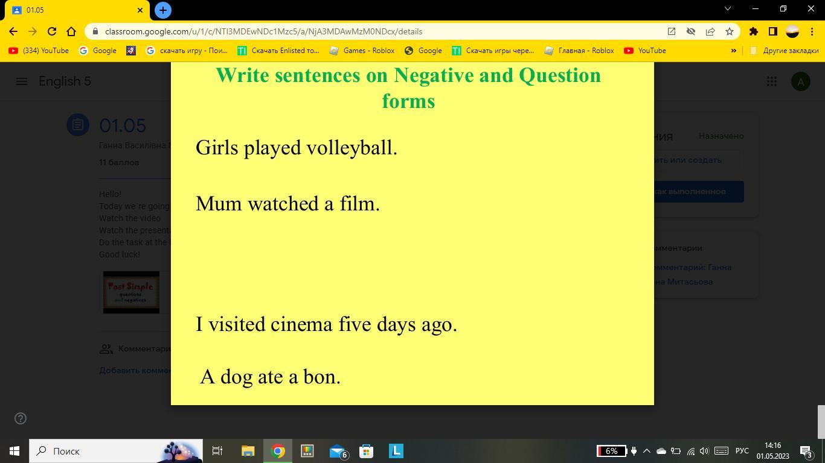Image resolution: width=825 pixels, height=463 pixels.
Task: Open a new browser tab
Action: [162, 10]
